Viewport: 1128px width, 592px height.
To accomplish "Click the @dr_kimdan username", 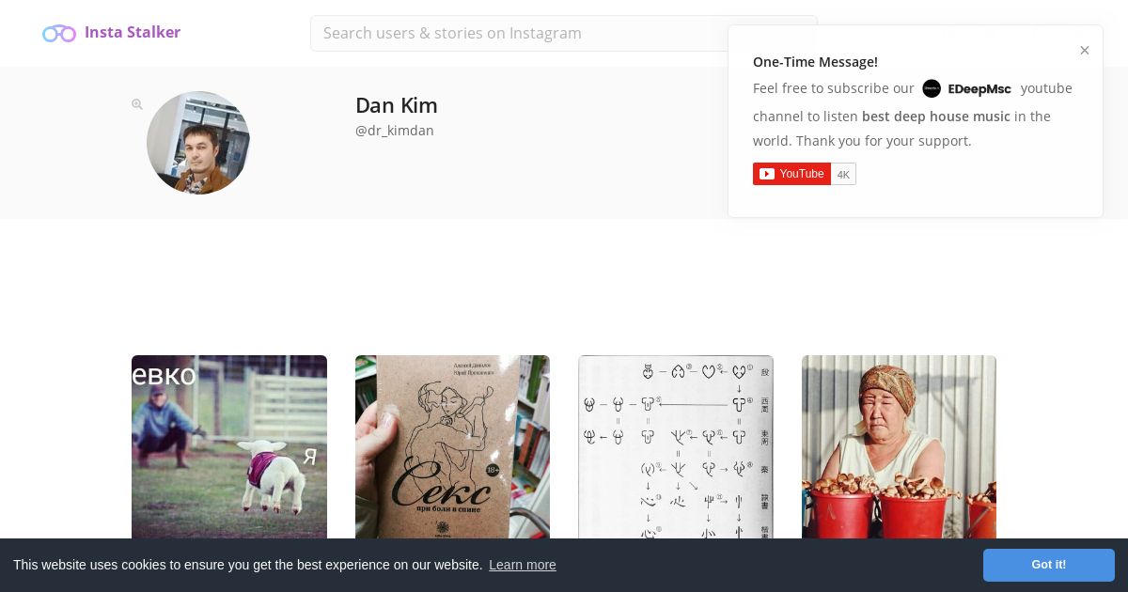I will click(395, 131).
